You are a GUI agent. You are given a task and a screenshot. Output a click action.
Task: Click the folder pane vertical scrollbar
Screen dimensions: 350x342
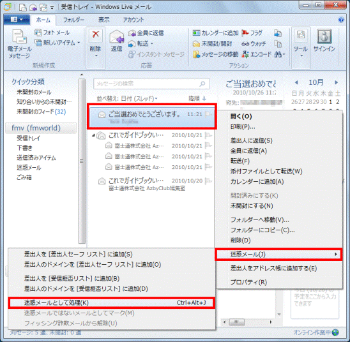pyautogui.click(x=82, y=161)
